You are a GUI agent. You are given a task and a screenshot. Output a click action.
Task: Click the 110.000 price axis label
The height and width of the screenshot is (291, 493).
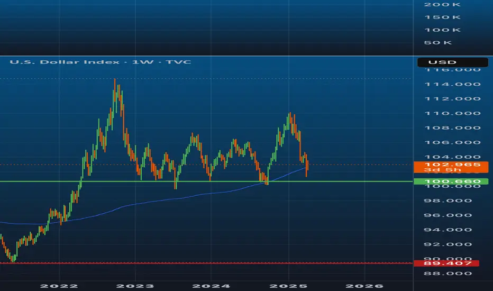452,113
